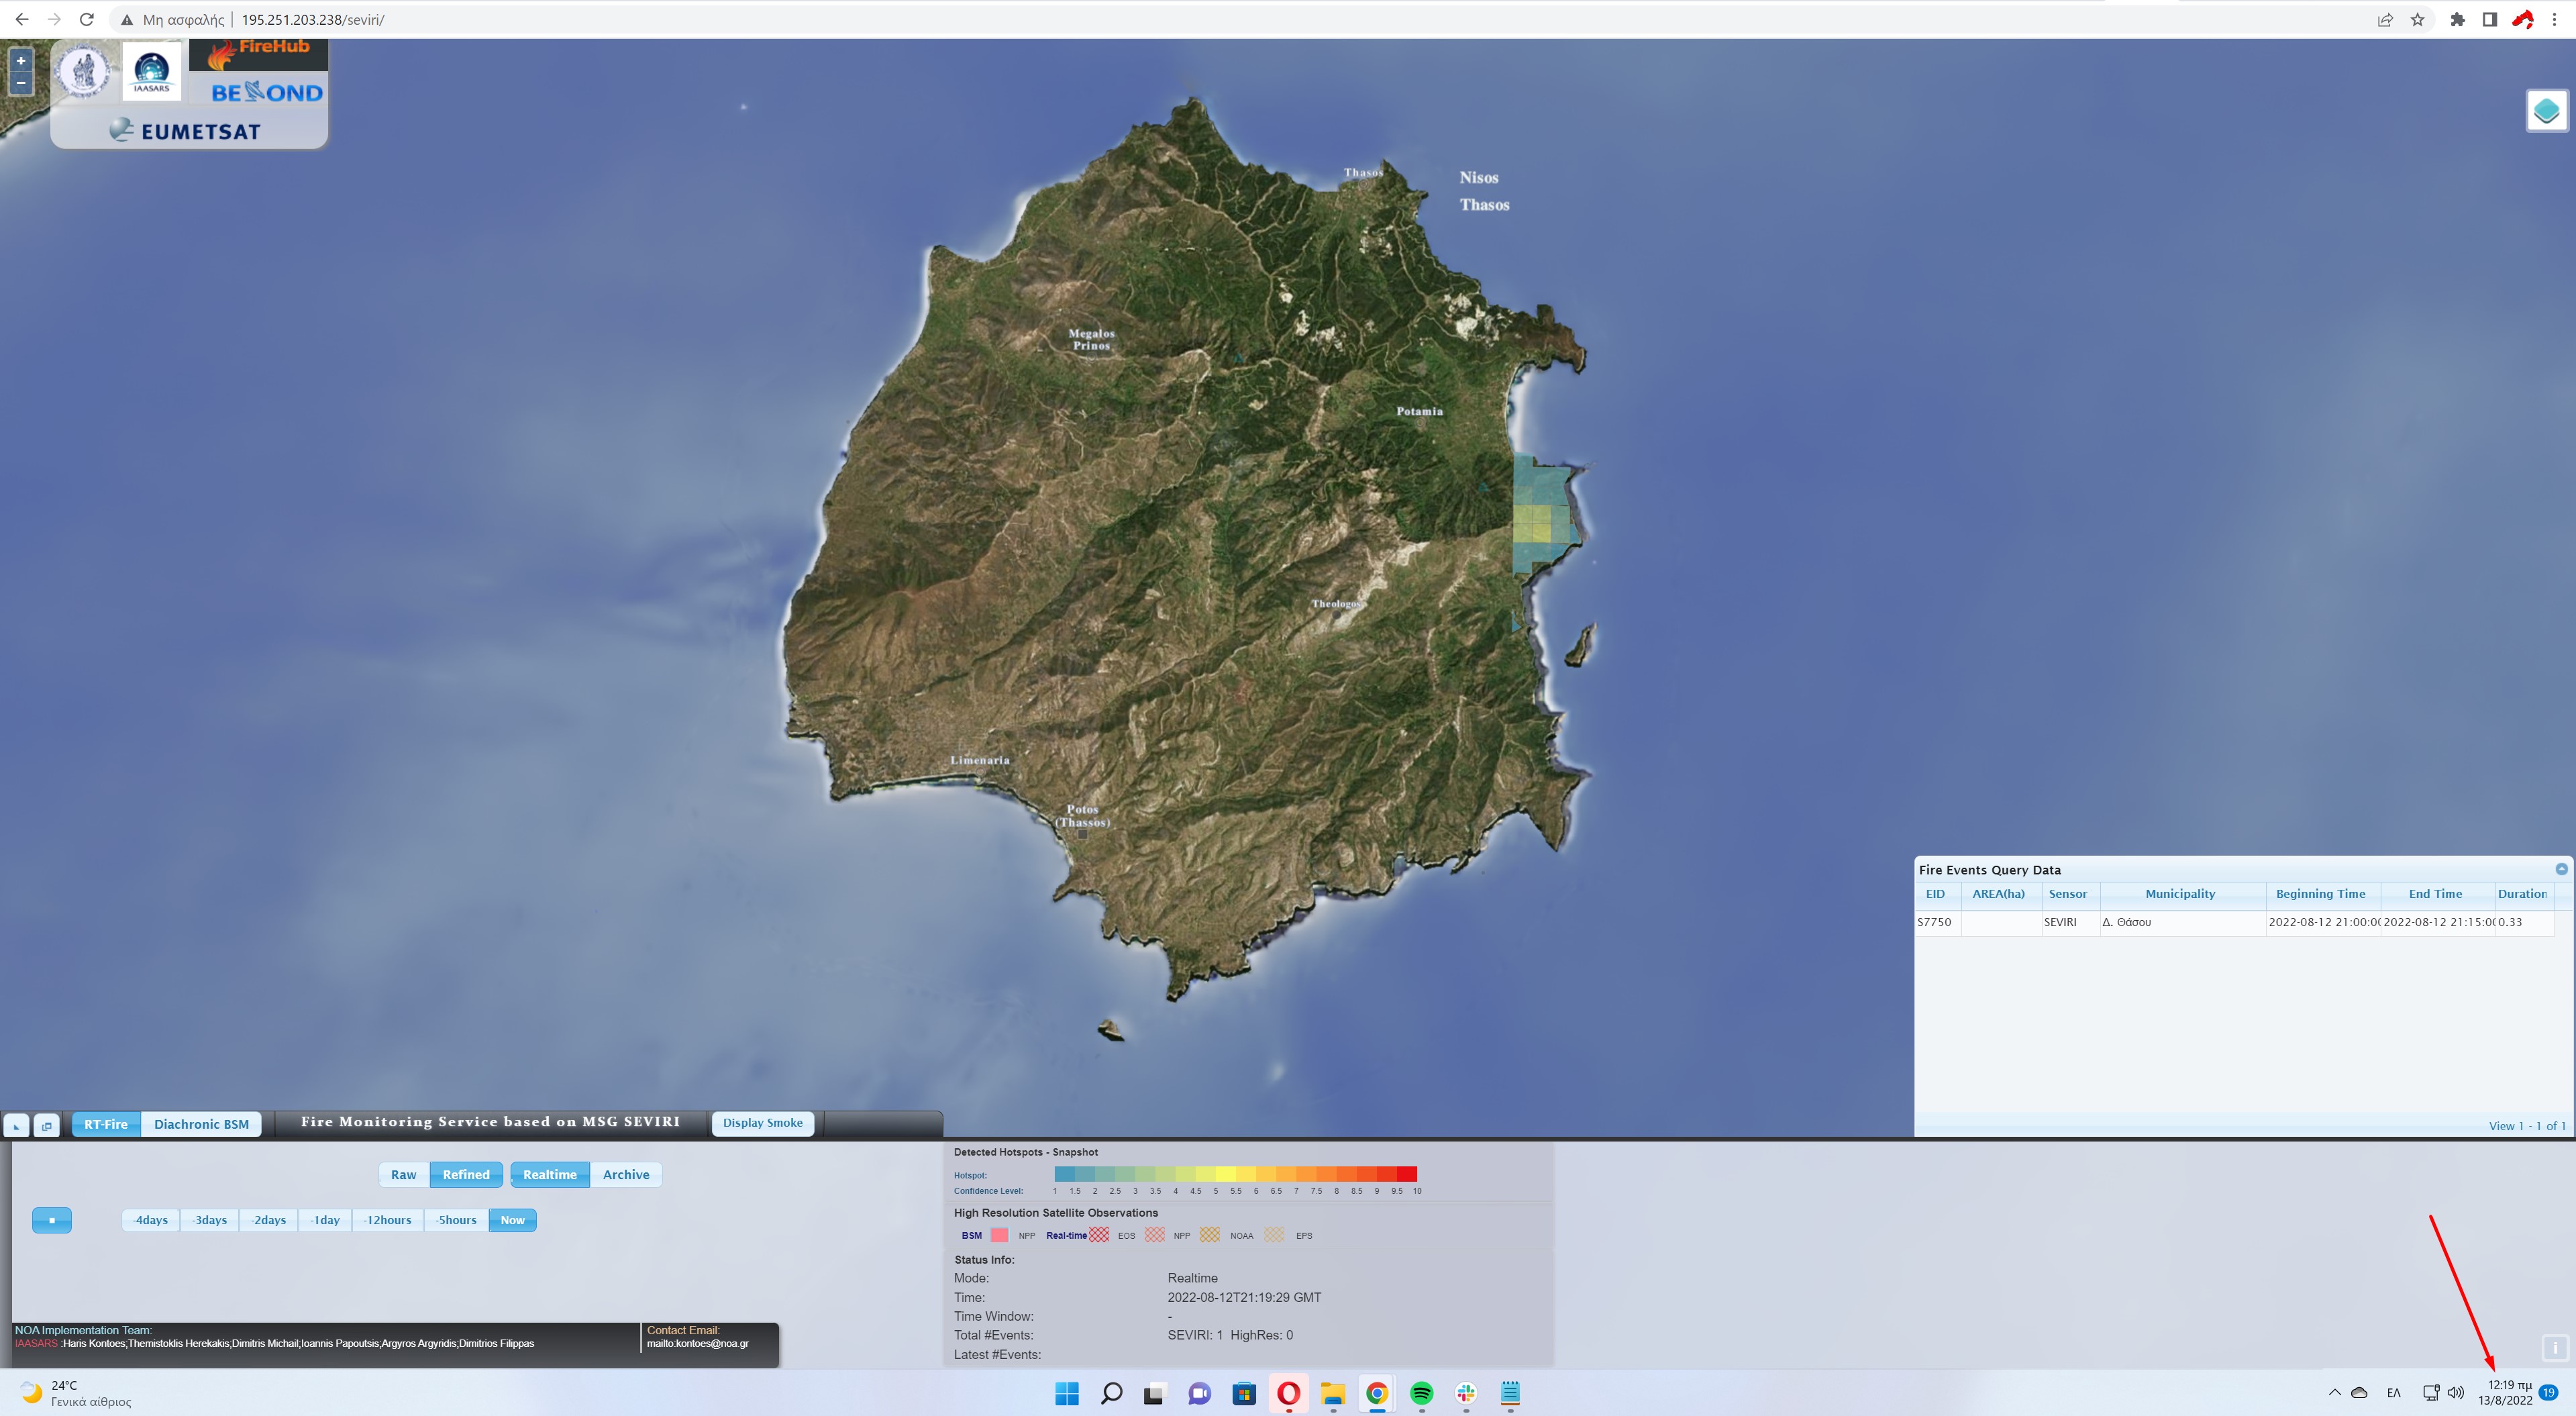Click the detach window icon beside RT-Fire

click(46, 1125)
